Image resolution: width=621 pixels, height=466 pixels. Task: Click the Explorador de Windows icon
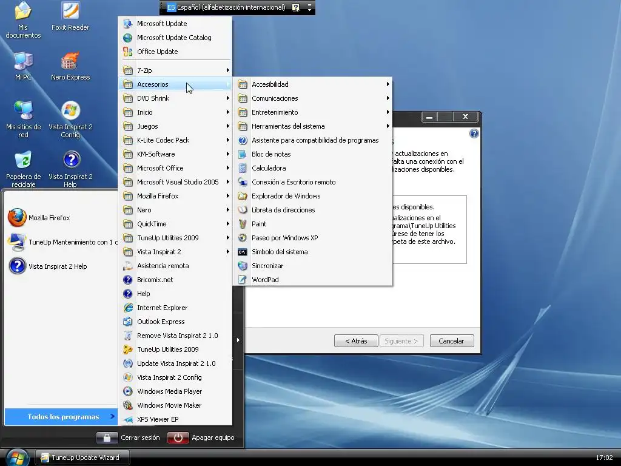click(243, 196)
